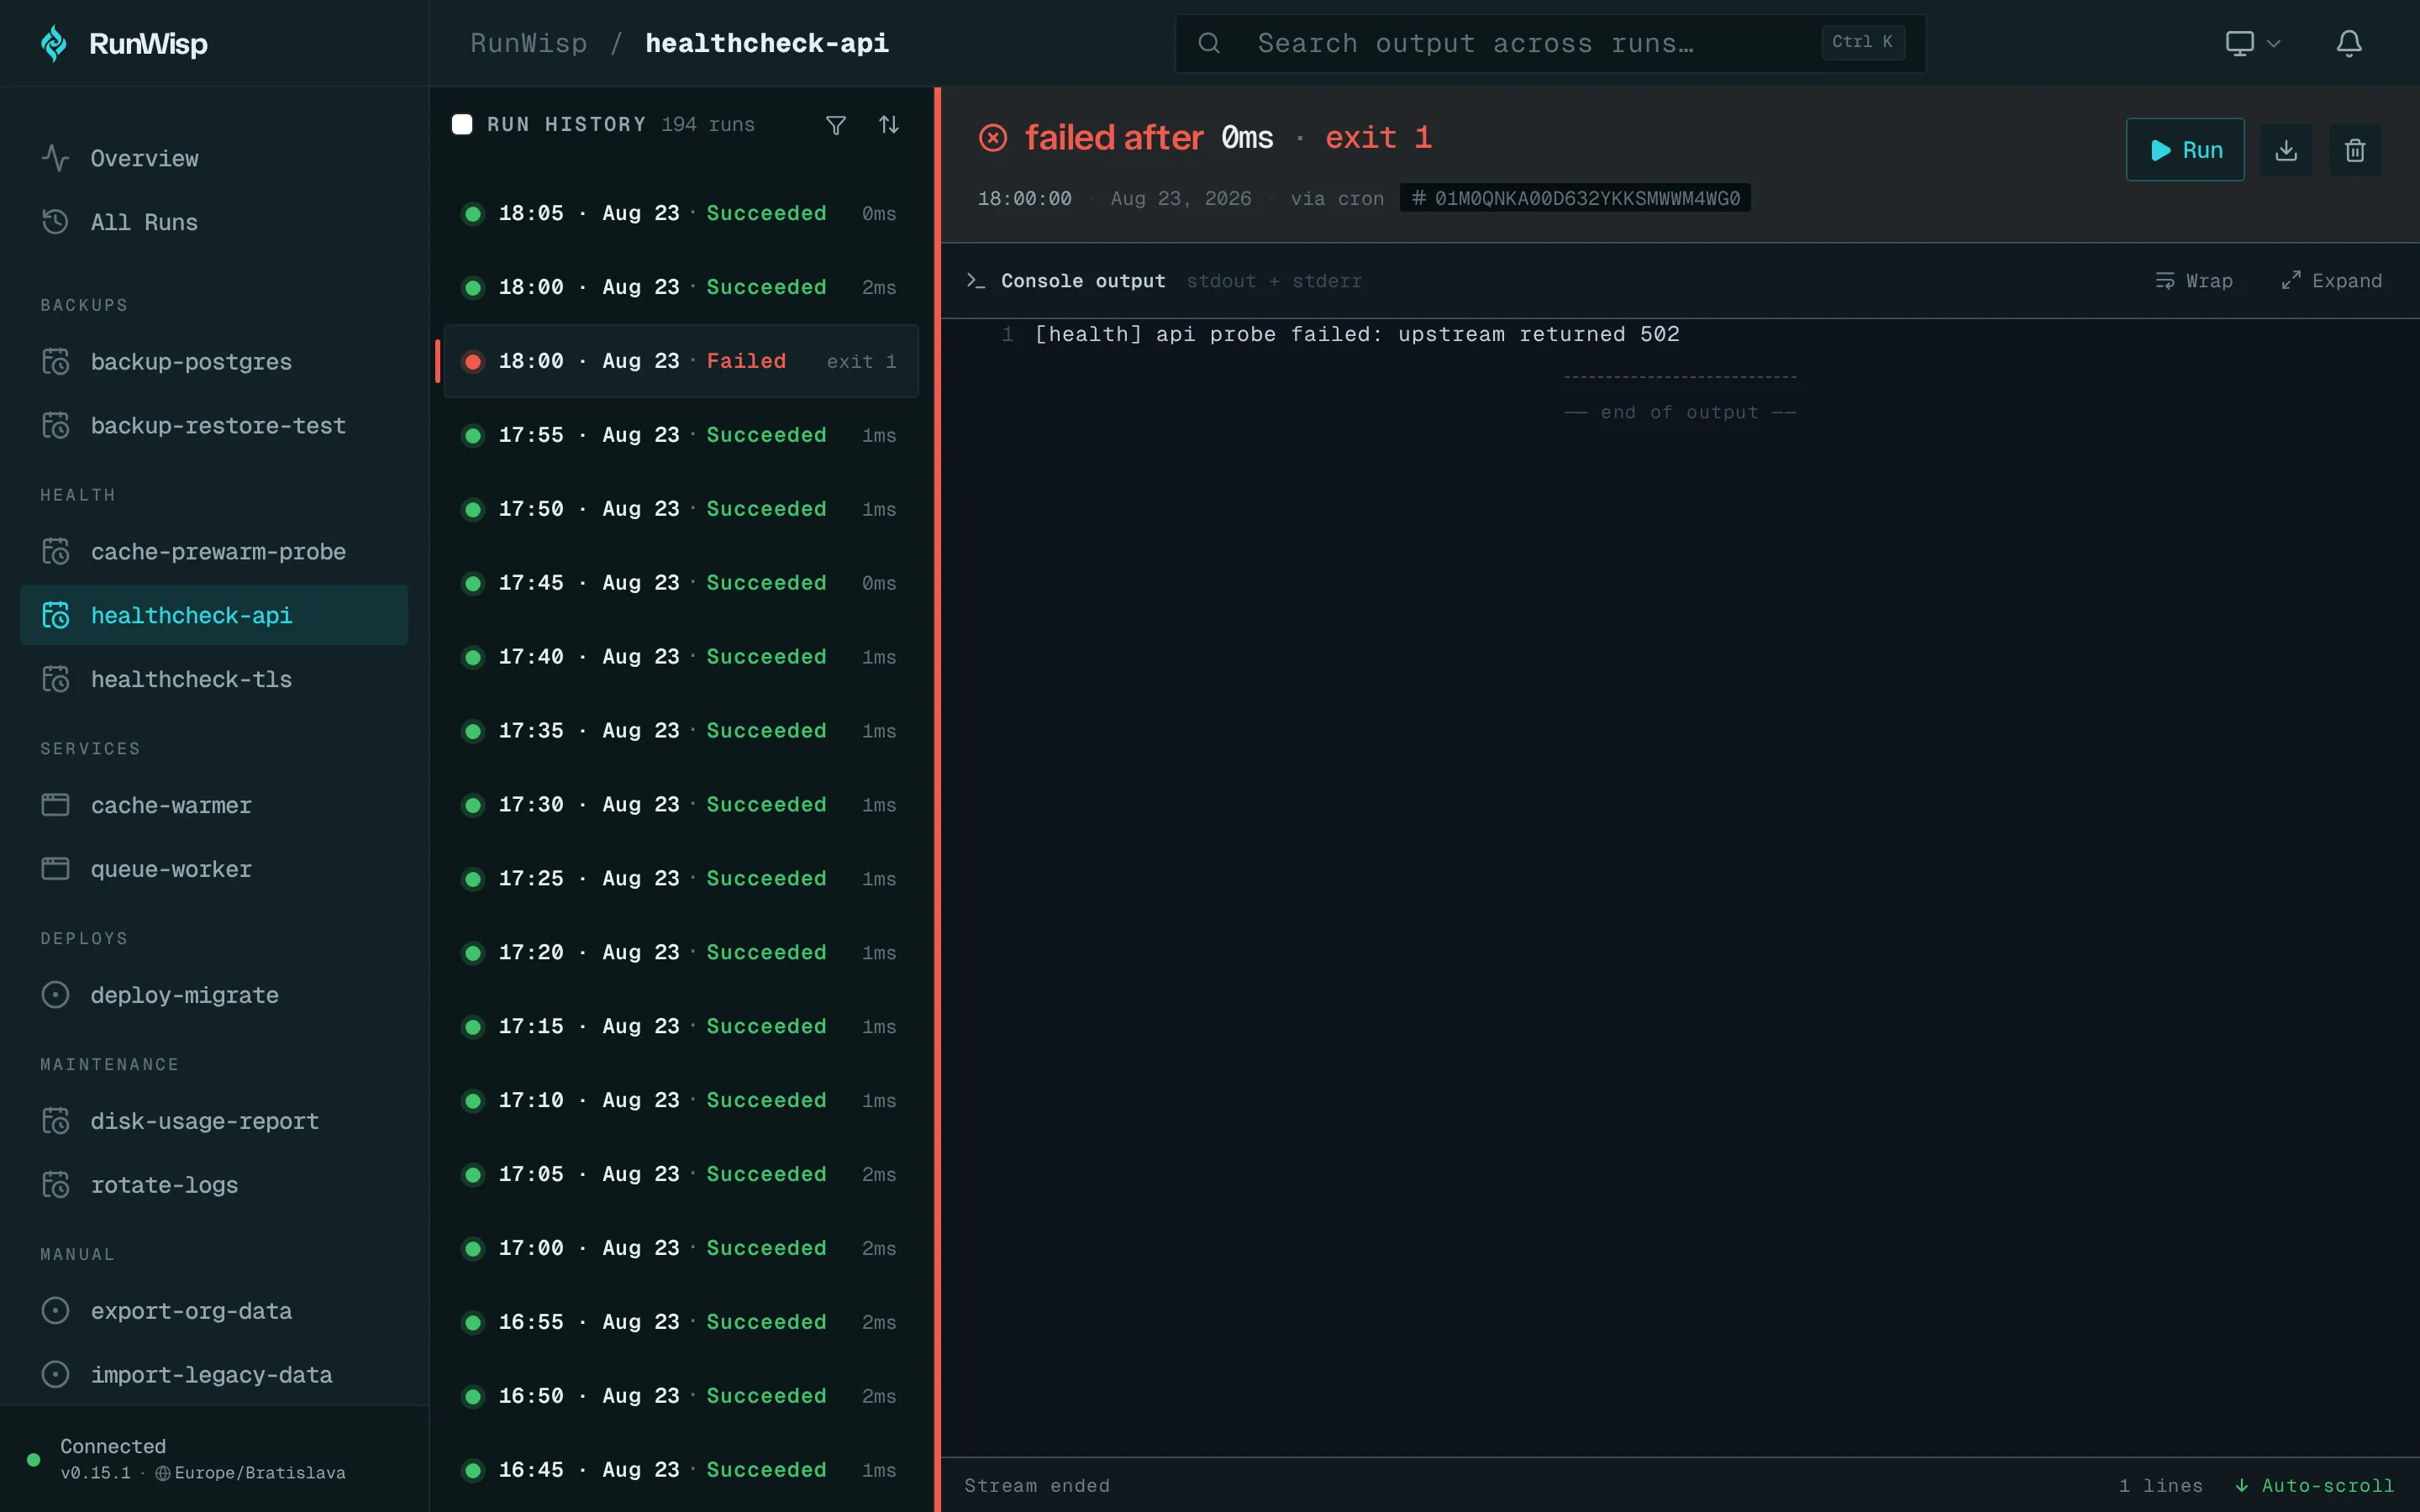Screen dimensions: 2420x1512
Task: Expand the console output panel
Action: coord(2331,281)
